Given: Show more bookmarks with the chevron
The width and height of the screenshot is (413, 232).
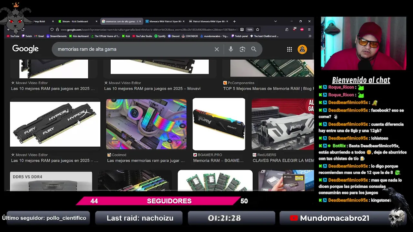Looking at the screenshot, I should pyautogui.click(x=310, y=36).
